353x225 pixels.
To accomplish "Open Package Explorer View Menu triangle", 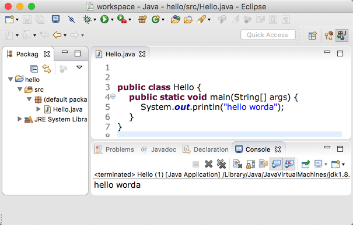I will (x=79, y=67).
